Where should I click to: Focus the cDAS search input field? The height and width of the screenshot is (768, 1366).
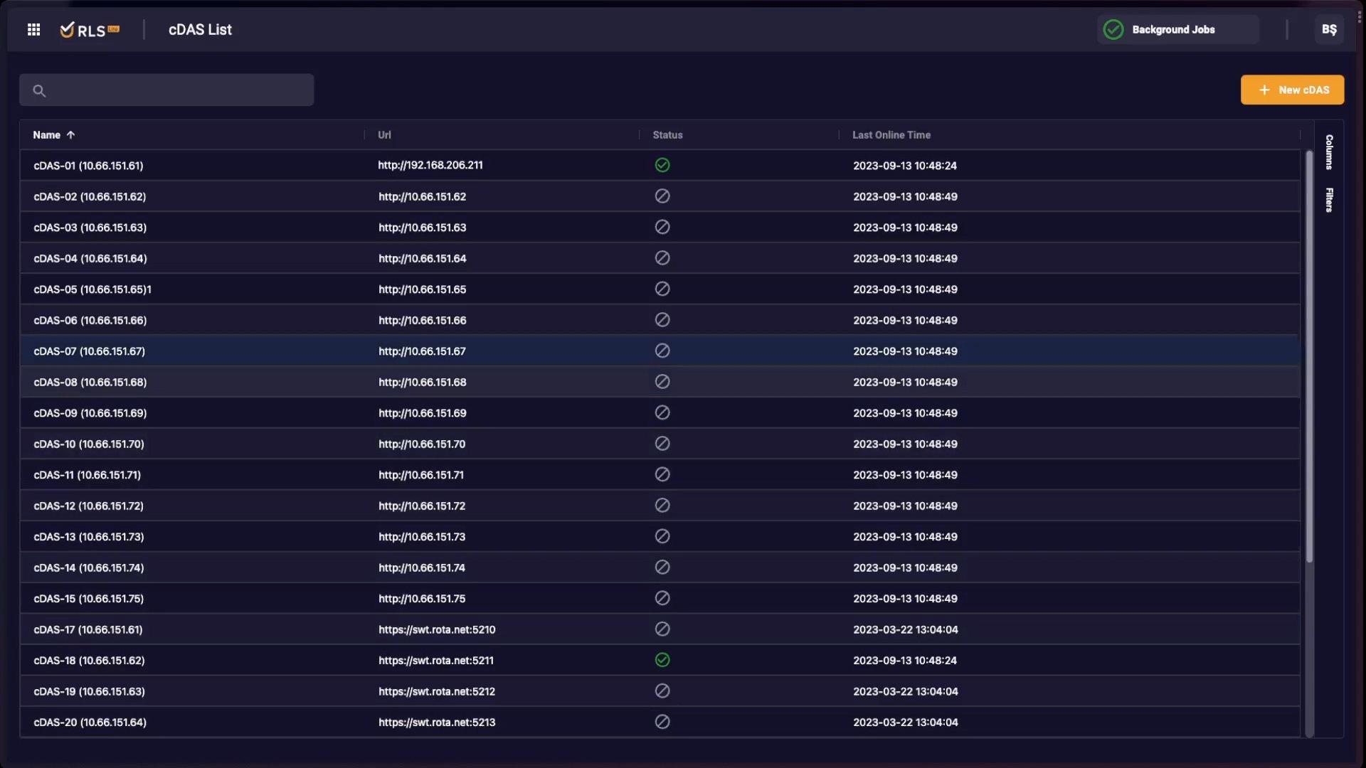(178, 90)
